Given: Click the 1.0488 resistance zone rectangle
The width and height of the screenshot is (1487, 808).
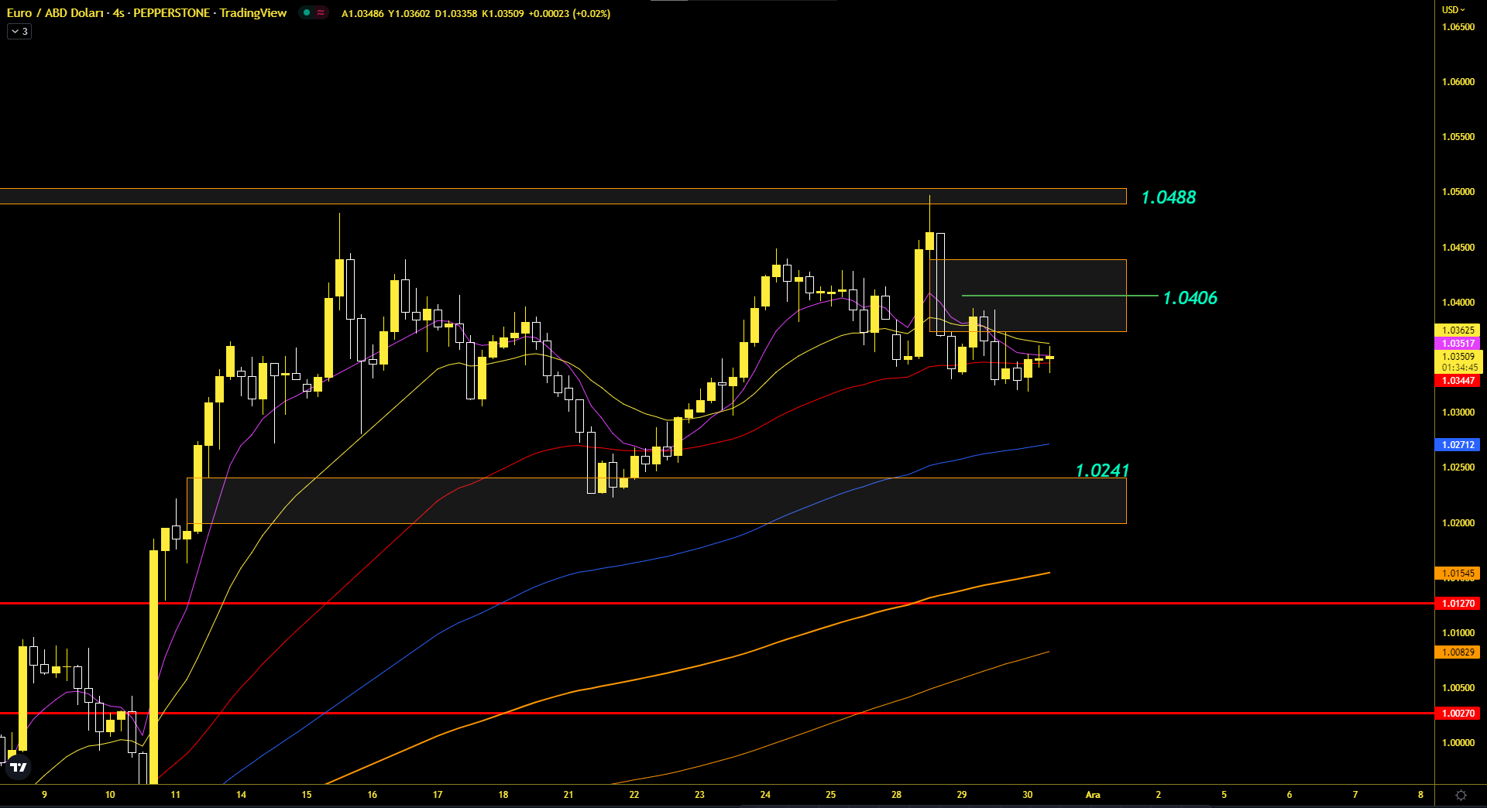Looking at the screenshot, I should 563,196.
